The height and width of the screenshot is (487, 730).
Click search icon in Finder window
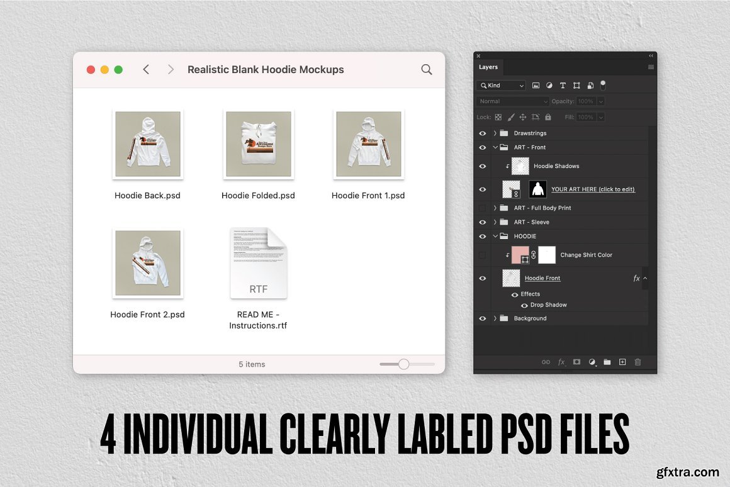tap(427, 70)
